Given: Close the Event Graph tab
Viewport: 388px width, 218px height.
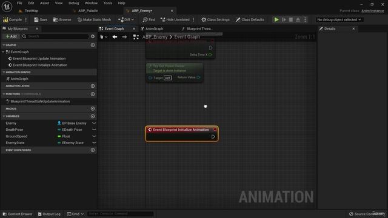Looking at the screenshot, I should (134, 28).
